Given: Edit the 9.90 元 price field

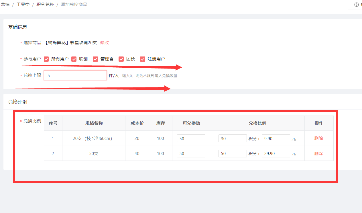Looking at the screenshot, I should point(276,138).
